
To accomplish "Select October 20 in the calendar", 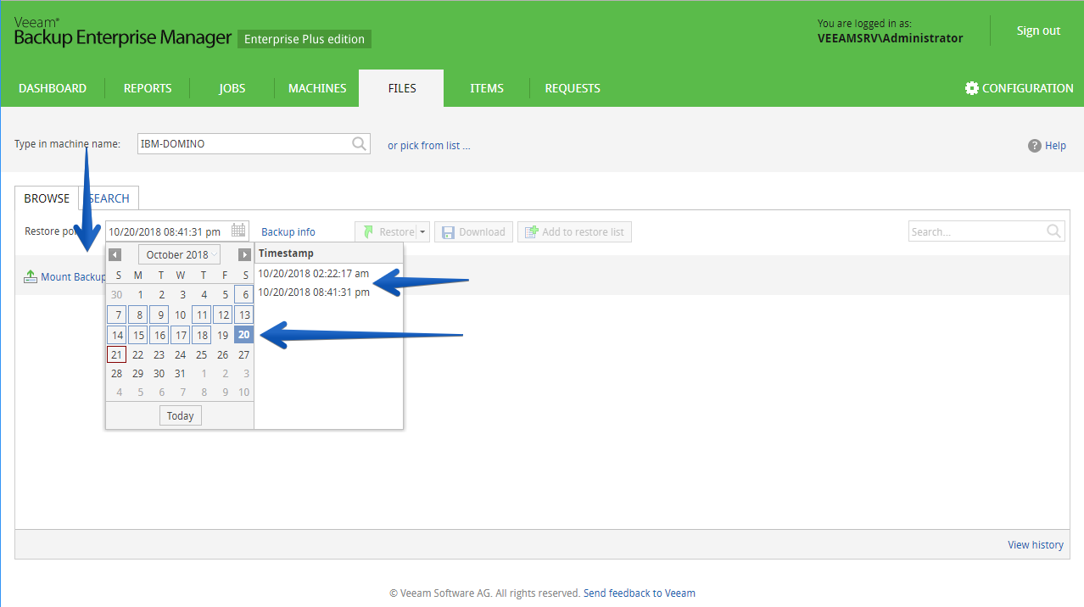I will [243, 335].
